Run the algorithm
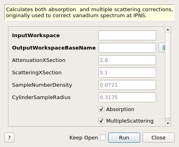The height and width of the screenshot is (147, 179). [x=124, y=137]
